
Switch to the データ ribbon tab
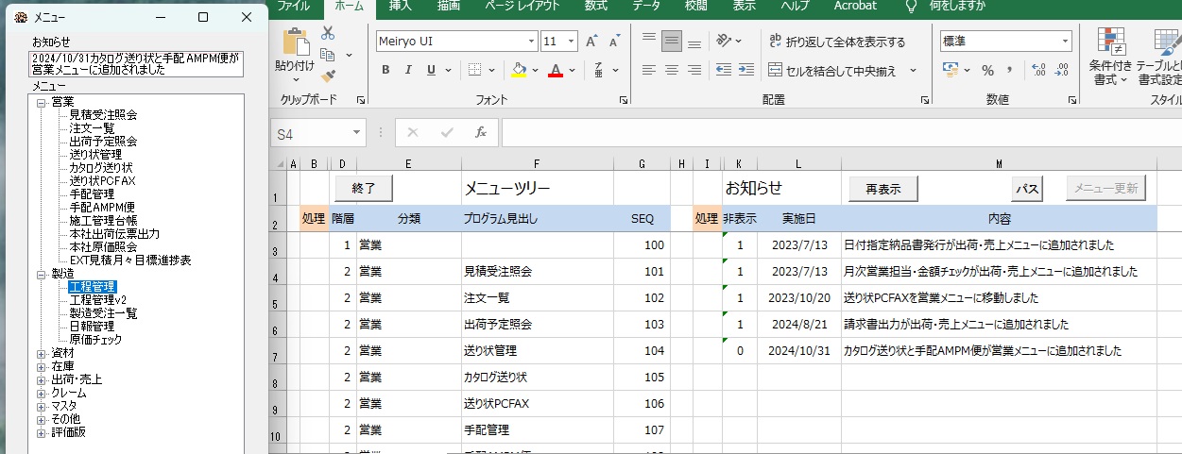pos(646,6)
